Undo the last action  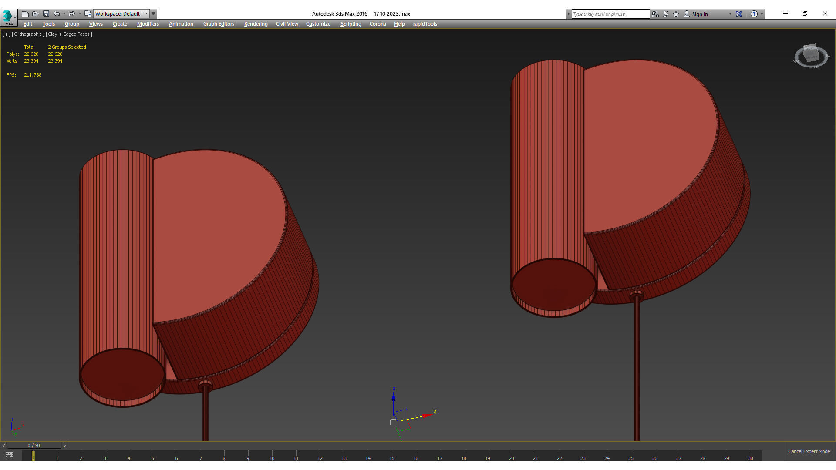tap(57, 14)
